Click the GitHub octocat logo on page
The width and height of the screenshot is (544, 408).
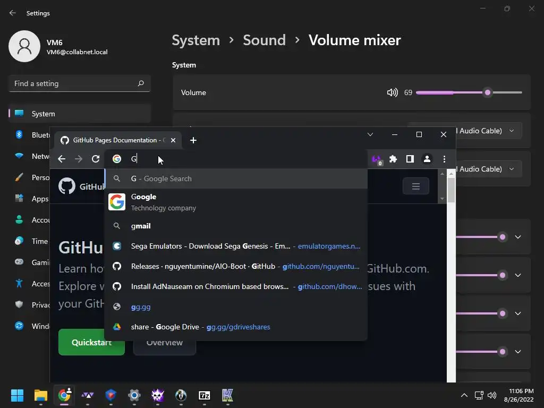[x=67, y=186]
